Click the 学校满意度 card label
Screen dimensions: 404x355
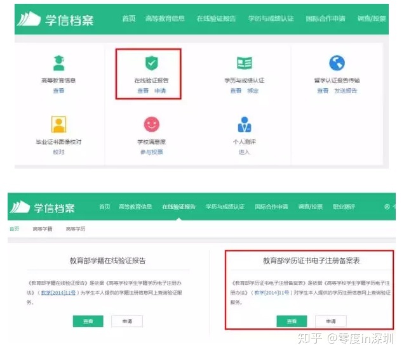tap(151, 141)
